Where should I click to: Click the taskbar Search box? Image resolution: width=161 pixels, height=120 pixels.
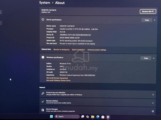tap(67, 116)
